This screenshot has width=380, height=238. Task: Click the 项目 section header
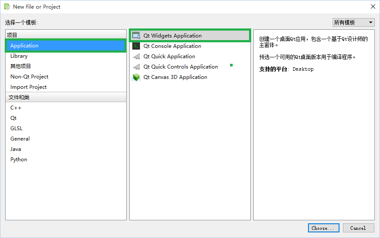click(x=66, y=35)
